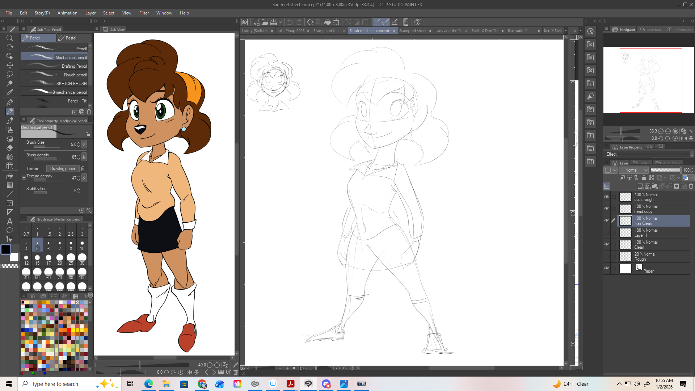This screenshot has height=391, width=695.
Task: Choose brush size preset 10
Action: [x=82, y=245]
